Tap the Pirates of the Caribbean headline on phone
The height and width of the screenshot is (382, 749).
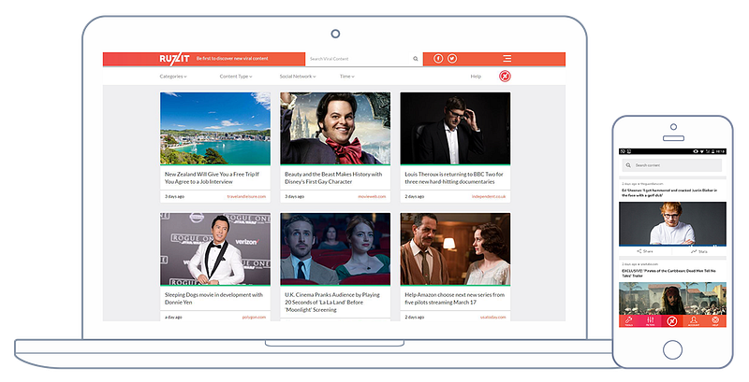(x=668, y=273)
